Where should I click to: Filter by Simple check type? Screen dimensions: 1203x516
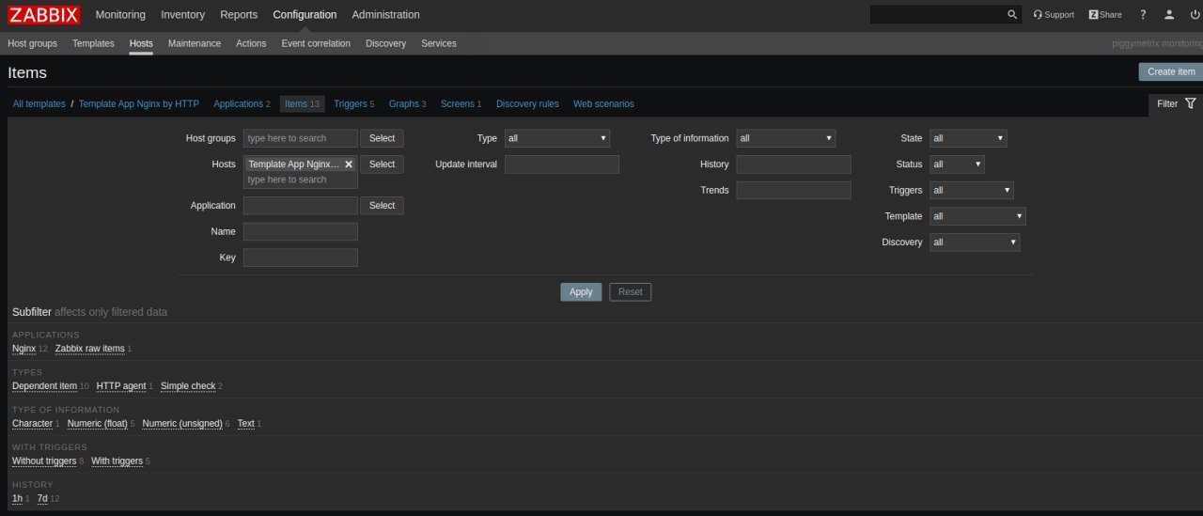[188, 386]
